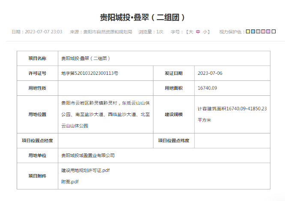
Task: Click the page title 贵阳城投·叠翠（二组团）
Action: click(x=142, y=18)
